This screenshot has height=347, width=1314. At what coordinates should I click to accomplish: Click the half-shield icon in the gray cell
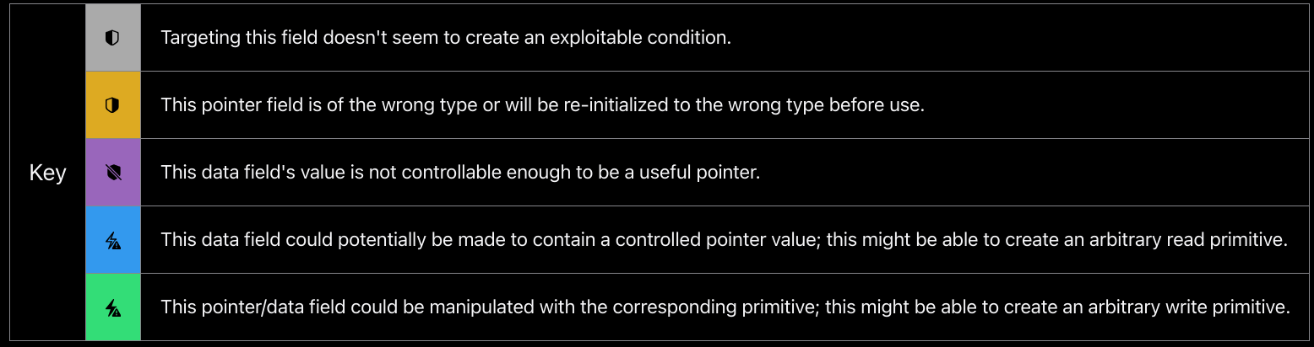(112, 38)
